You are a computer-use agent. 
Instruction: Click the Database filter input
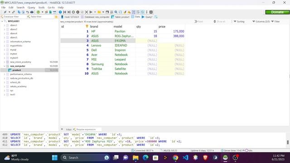point(13,17)
